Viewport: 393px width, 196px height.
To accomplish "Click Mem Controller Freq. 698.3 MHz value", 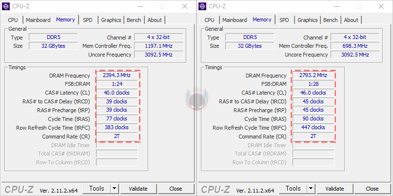I will (x=355, y=46).
